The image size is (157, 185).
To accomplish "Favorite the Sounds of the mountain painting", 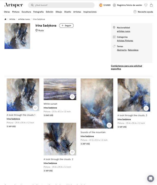I will [109, 125].
